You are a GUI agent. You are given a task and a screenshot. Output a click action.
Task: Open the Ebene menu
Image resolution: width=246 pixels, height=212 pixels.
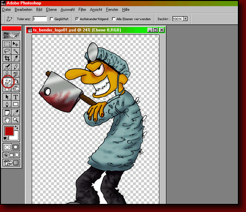point(51,10)
